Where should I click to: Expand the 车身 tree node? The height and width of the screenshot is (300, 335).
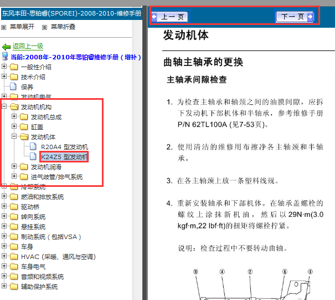point(4,246)
